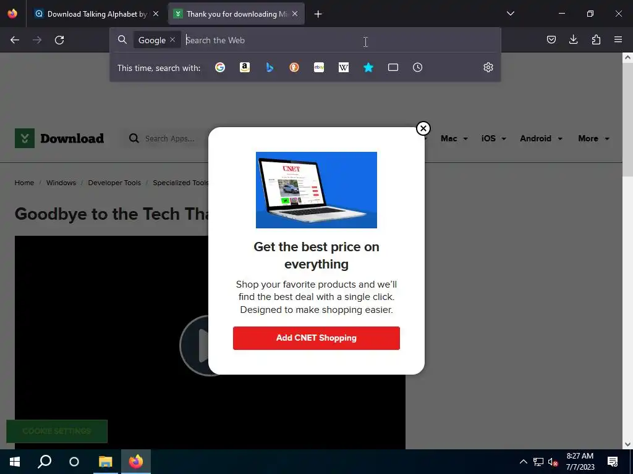Open Firefox application menu
Screen dimensions: 633x474
coord(618,39)
